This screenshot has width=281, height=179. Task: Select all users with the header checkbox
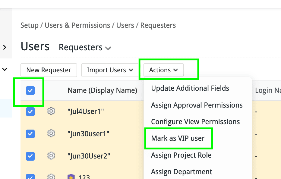[x=30, y=90]
